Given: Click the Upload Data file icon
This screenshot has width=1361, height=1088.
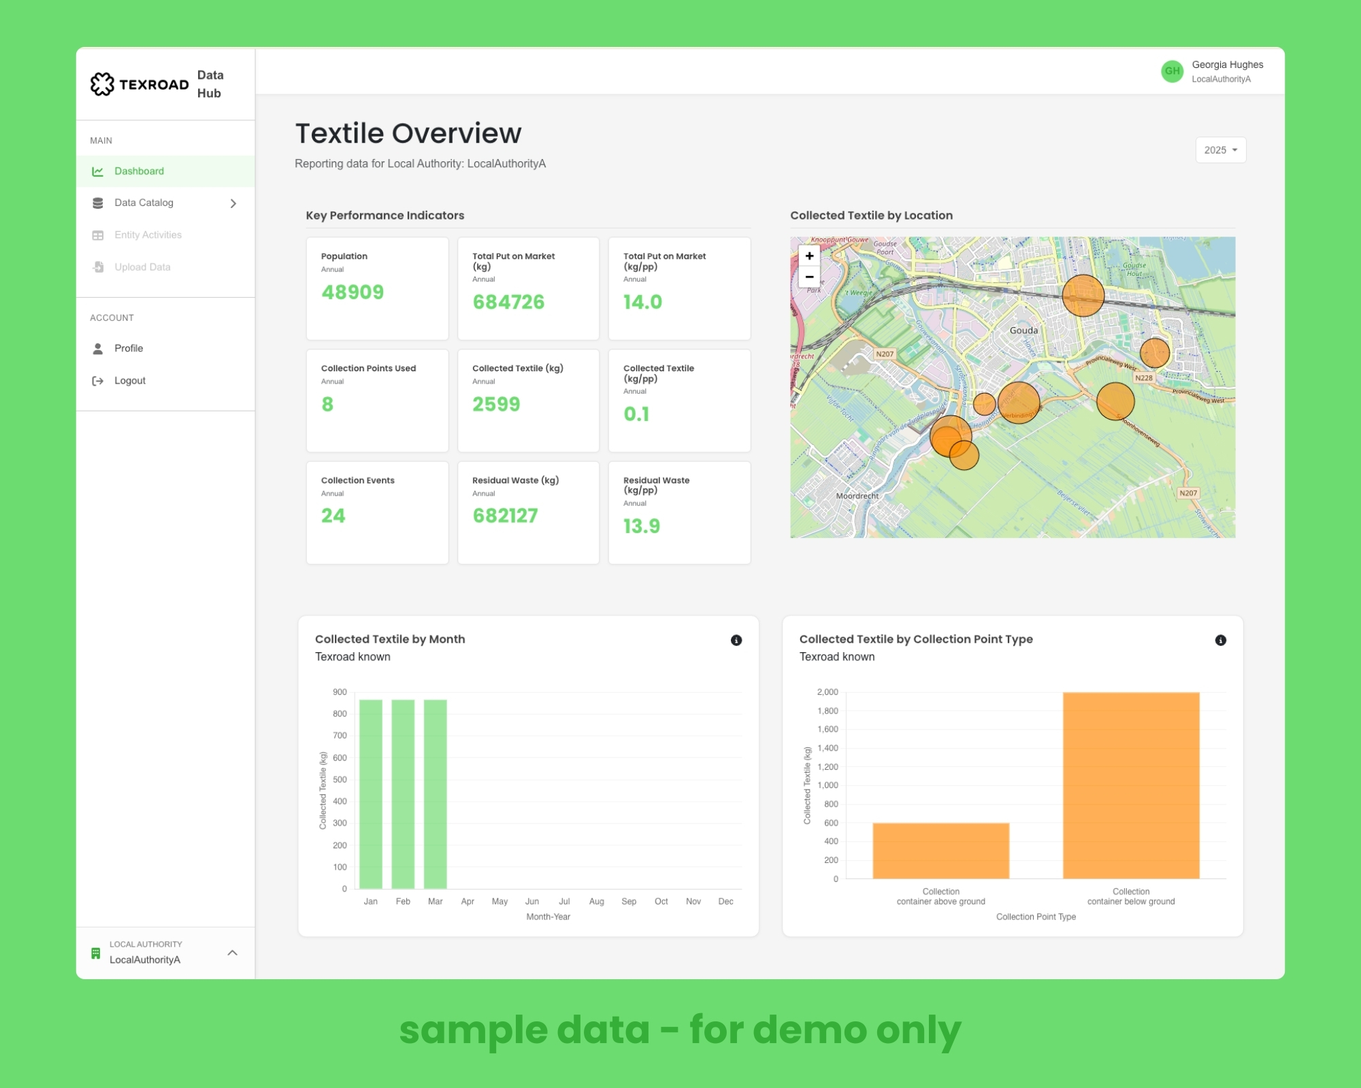Looking at the screenshot, I should pyautogui.click(x=98, y=267).
